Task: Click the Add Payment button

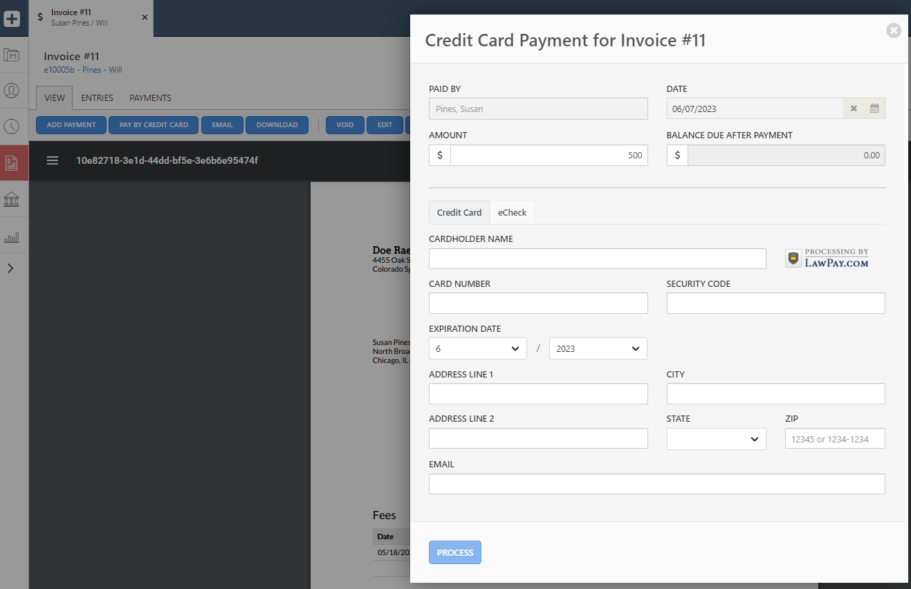Action: pyautogui.click(x=71, y=125)
